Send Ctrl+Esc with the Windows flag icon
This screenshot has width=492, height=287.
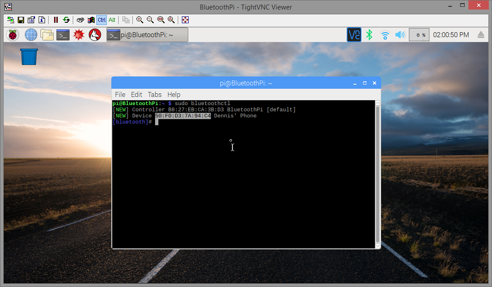(91, 20)
